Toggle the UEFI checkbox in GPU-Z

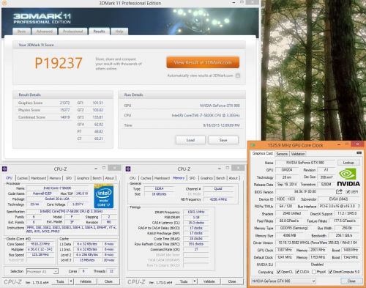pos(348,192)
